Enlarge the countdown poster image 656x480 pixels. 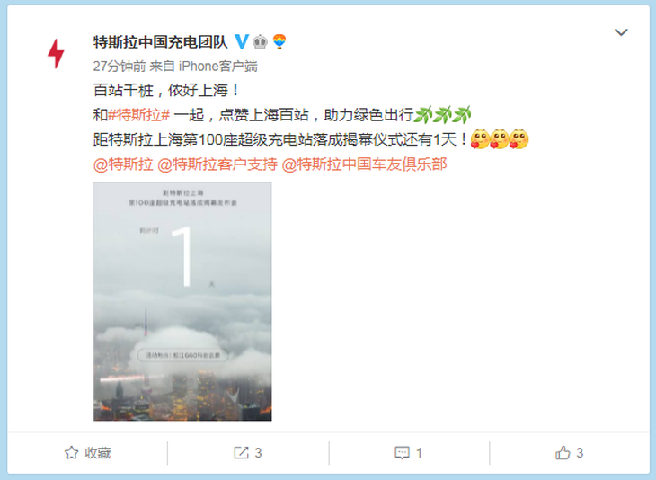pos(182,301)
